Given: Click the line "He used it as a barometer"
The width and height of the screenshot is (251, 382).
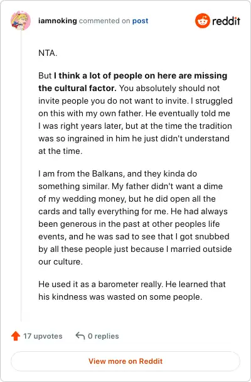Looking at the screenshot, I should click(x=132, y=285).
